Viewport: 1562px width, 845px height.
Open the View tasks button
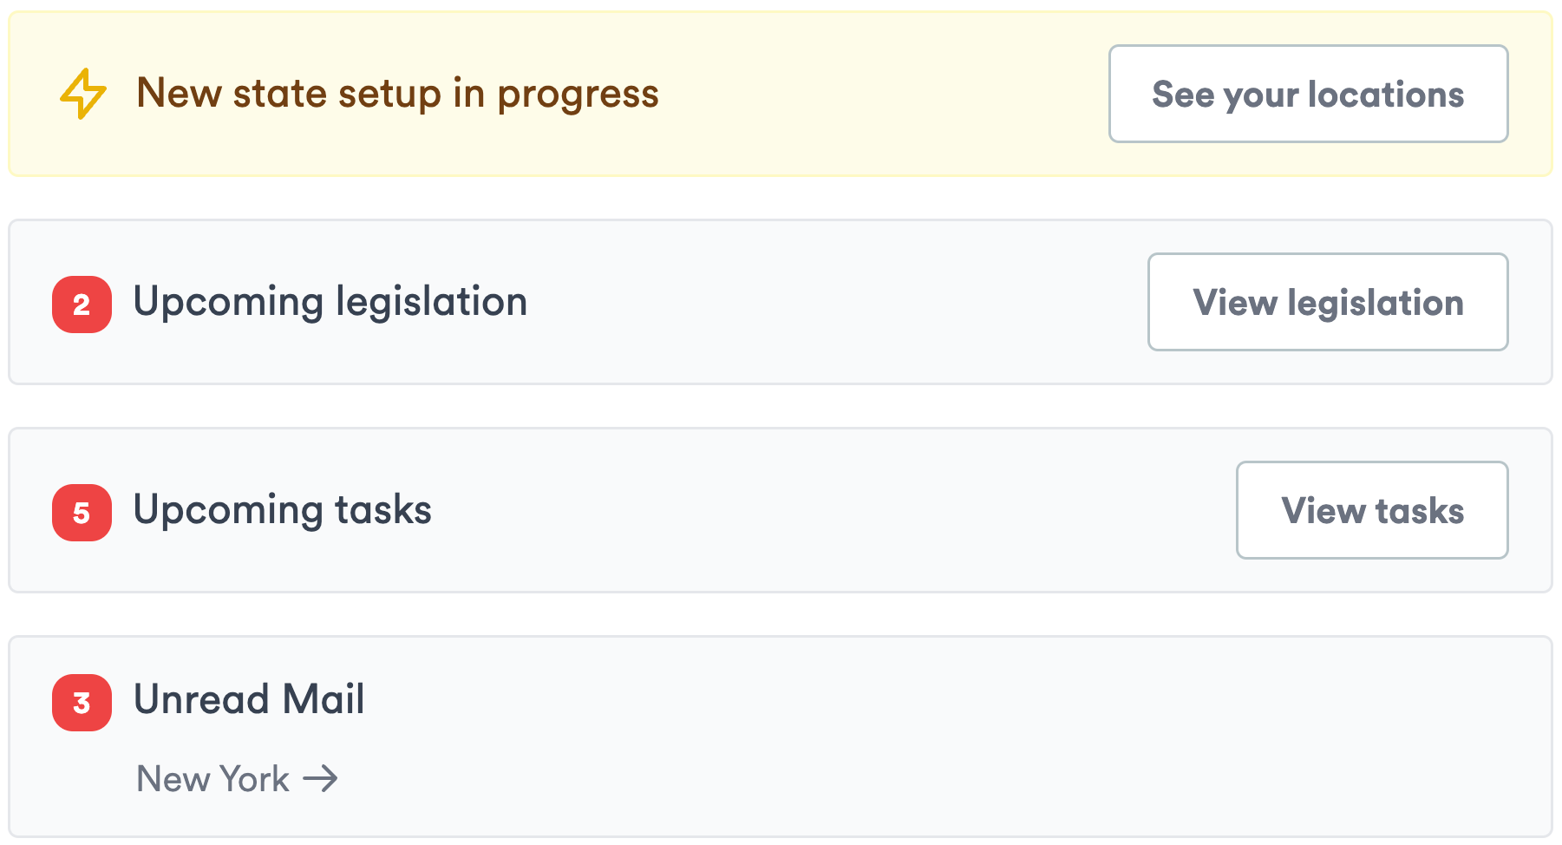pos(1372,510)
